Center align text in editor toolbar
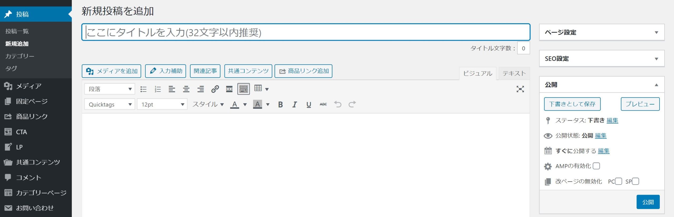Image resolution: width=674 pixels, height=217 pixels. coord(186,89)
